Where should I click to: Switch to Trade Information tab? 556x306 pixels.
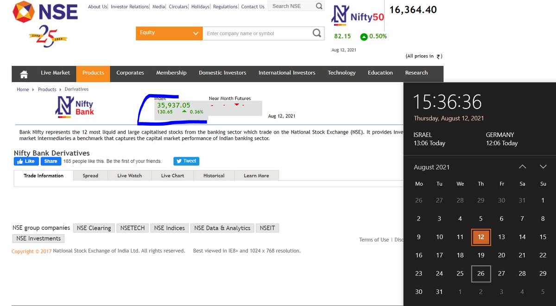coord(44,176)
